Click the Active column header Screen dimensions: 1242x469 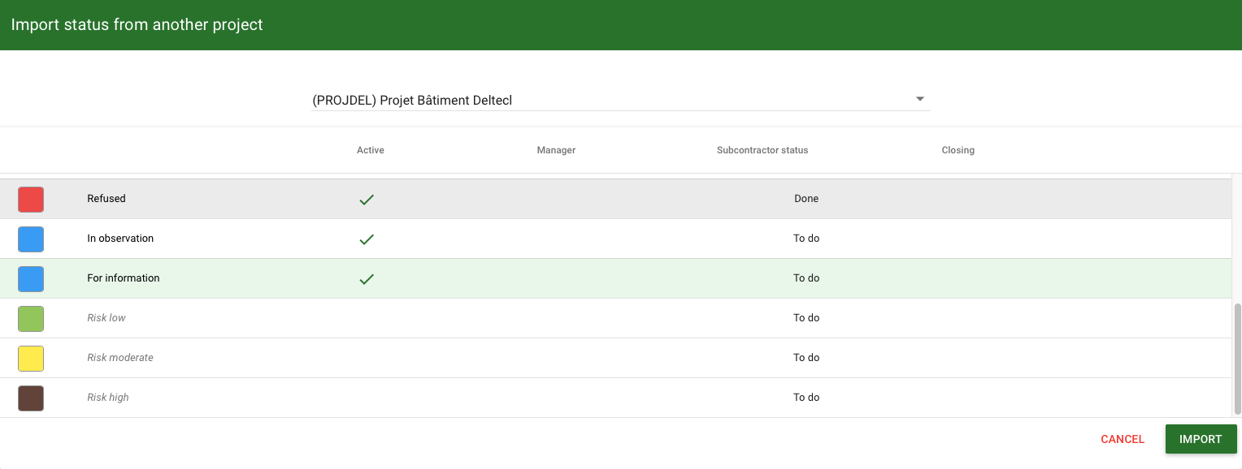(371, 150)
